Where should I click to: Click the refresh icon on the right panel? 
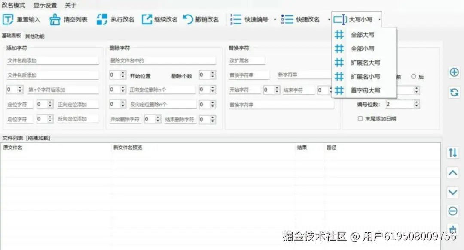454,91
